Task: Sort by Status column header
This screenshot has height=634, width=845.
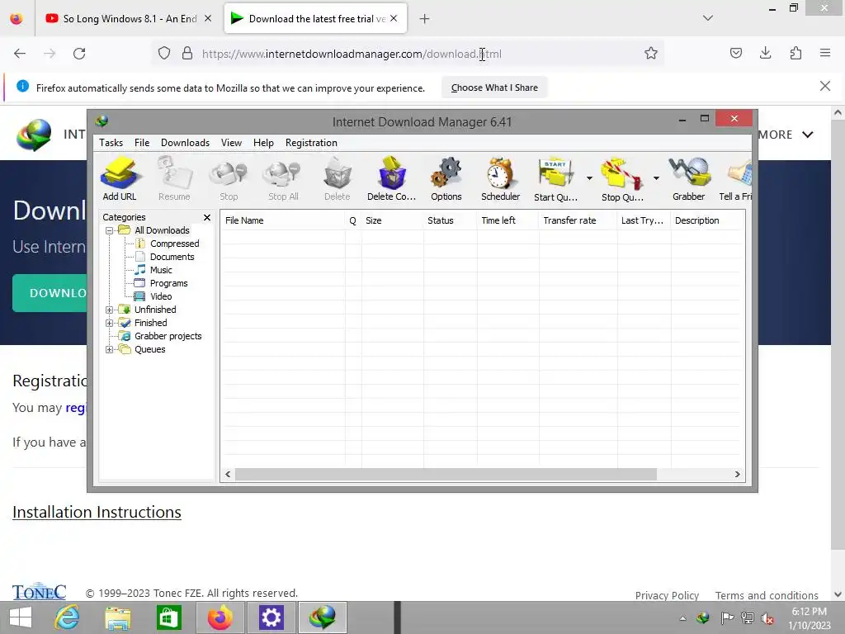Action: click(x=450, y=220)
